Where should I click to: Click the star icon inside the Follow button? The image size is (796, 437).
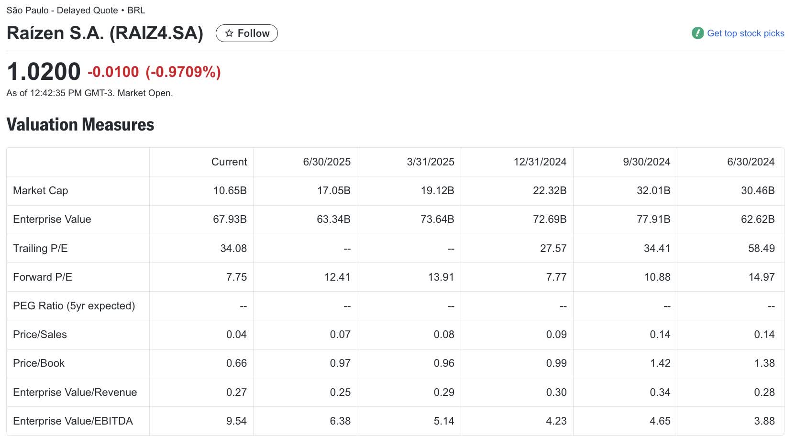tap(230, 33)
